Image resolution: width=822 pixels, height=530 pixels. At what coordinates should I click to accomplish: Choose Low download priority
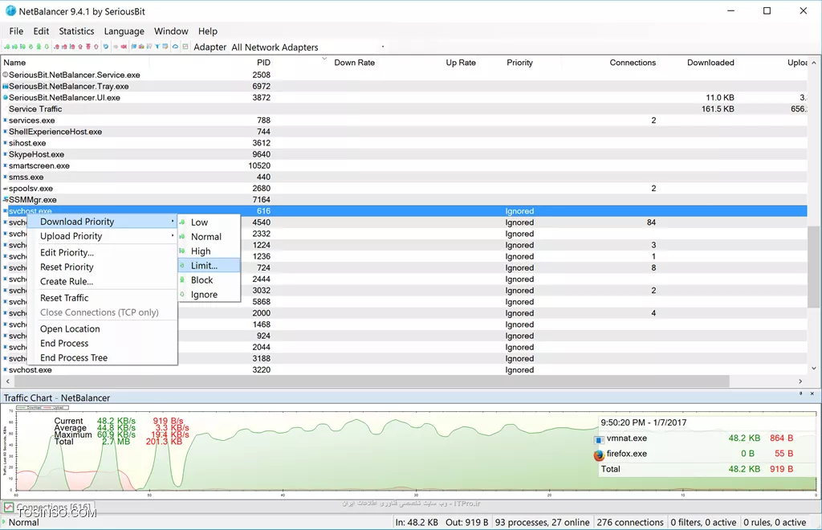coord(210,222)
